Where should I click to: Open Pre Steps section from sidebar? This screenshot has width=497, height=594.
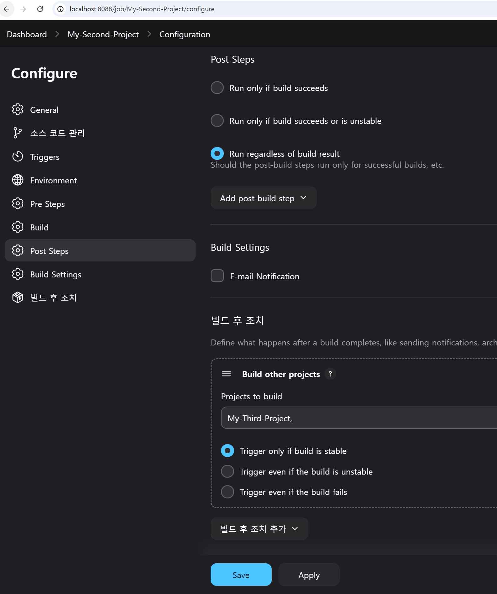tap(47, 204)
